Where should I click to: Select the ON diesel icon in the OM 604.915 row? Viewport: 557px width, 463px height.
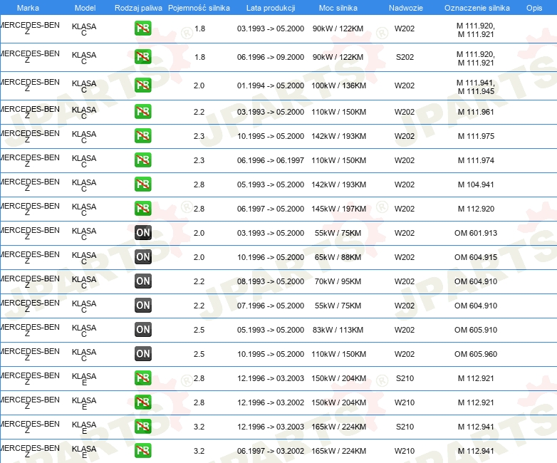point(143,257)
